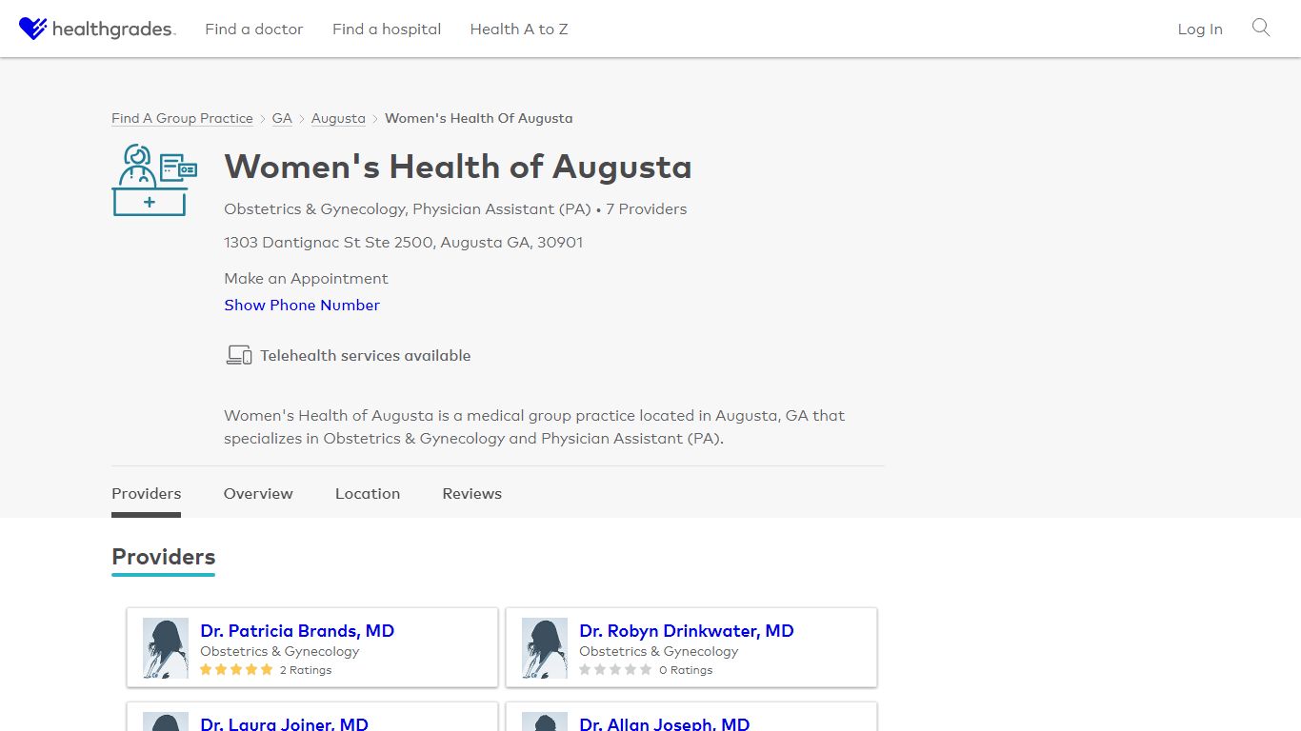This screenshot has height=731, width=1301.
Task: Open Dr. Patricia Brands, MD profile
Action: (297, 630)
